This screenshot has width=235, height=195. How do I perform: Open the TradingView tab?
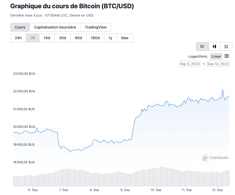96,27
